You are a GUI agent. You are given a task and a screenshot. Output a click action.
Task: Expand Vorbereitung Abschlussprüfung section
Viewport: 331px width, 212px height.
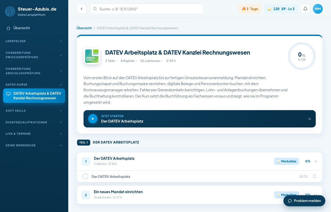(34, 71)
